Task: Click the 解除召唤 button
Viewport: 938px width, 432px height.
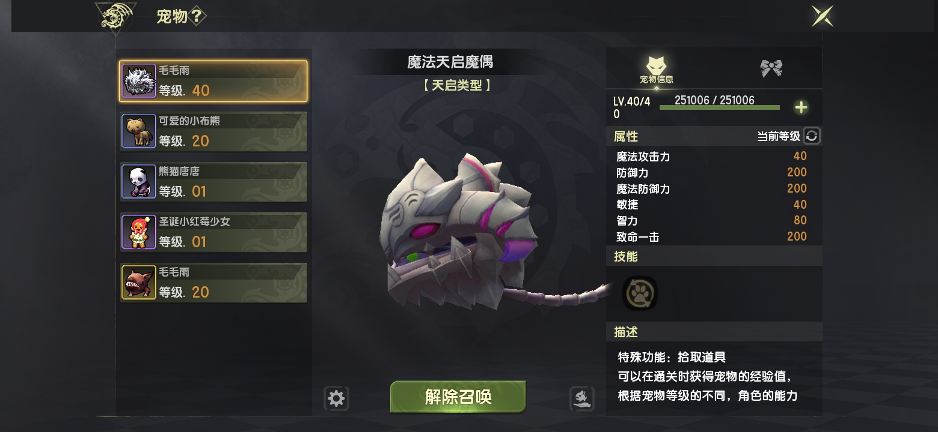Action: click(458, 397)
